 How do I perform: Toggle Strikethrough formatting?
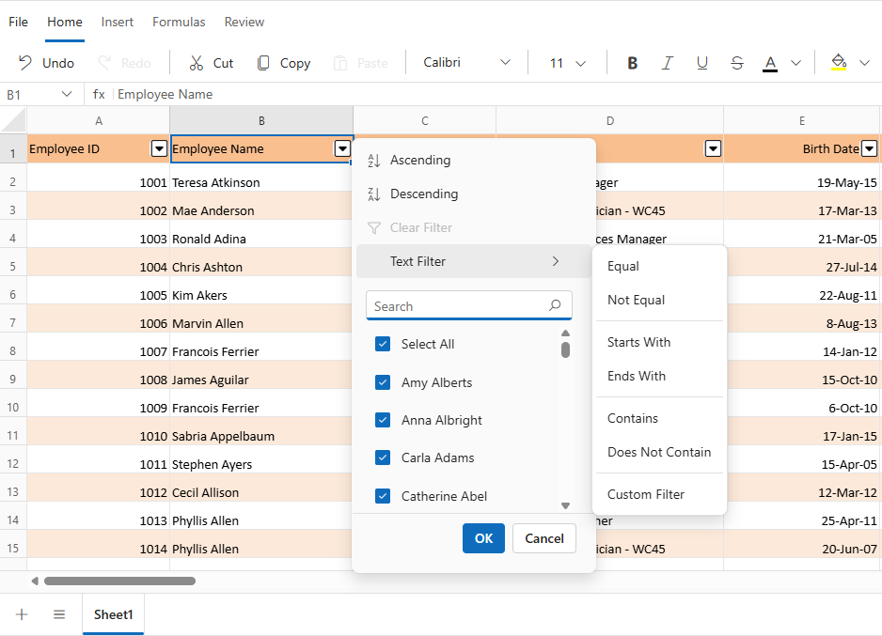tap(737, 63)
